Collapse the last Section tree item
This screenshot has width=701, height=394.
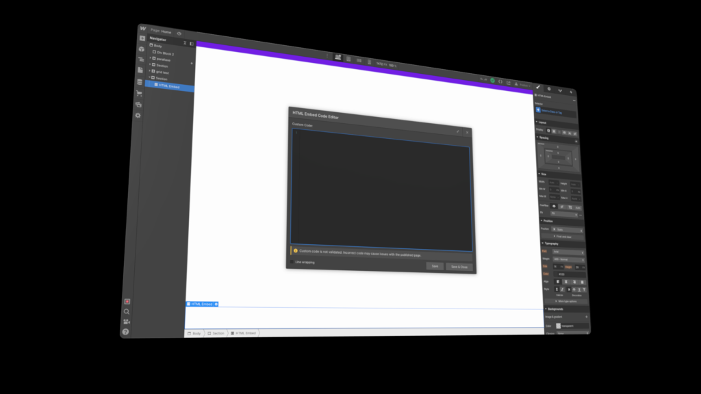tap(150, 77)
